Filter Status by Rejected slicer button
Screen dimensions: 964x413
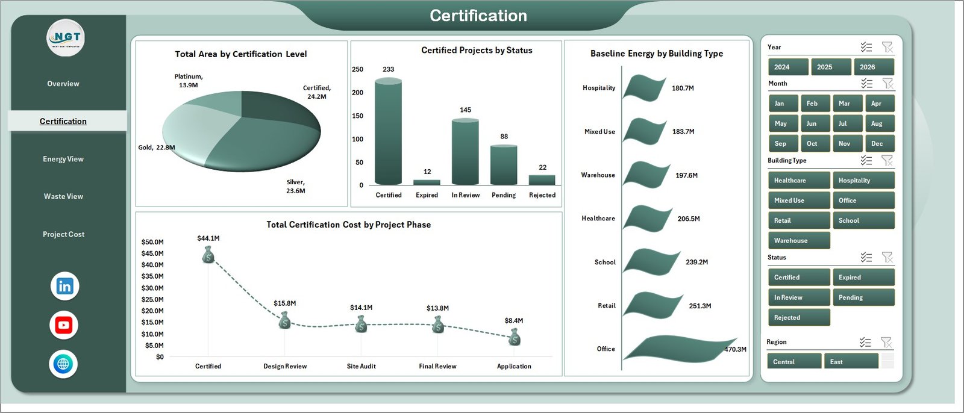[799, 317]
